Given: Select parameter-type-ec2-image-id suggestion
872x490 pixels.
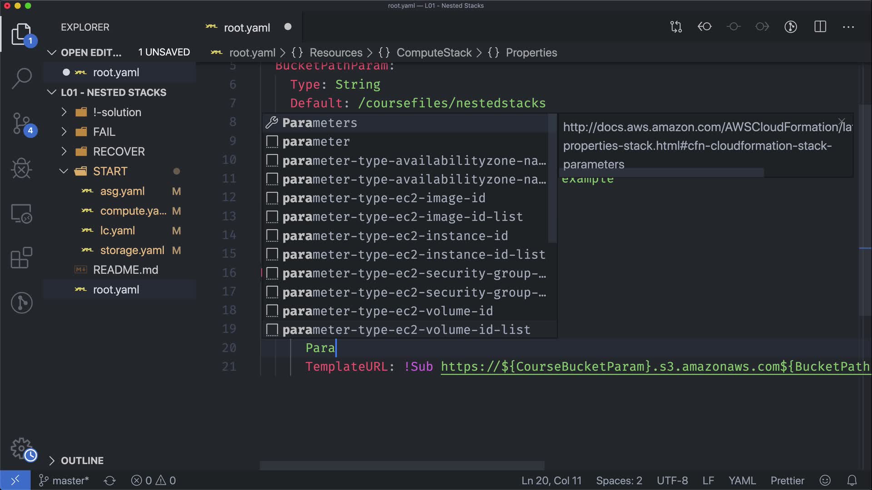Looking at the screenshot, I should [384, 198].
